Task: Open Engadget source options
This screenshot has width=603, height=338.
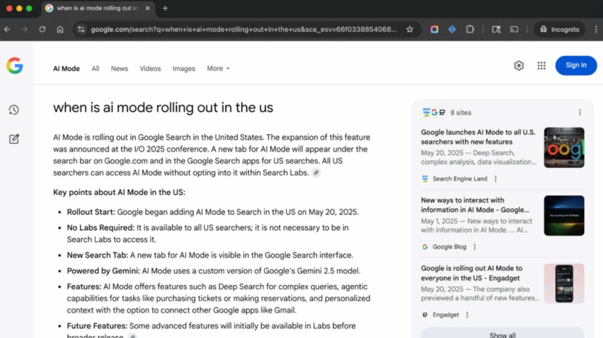Action: 467,315
